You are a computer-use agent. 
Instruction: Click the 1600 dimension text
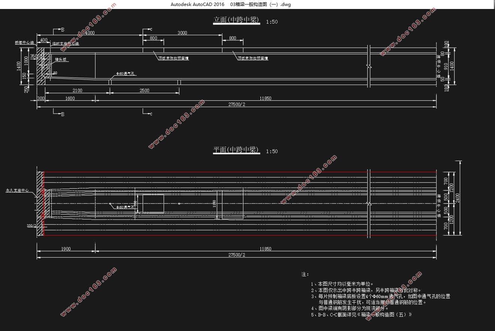point(70,98)
